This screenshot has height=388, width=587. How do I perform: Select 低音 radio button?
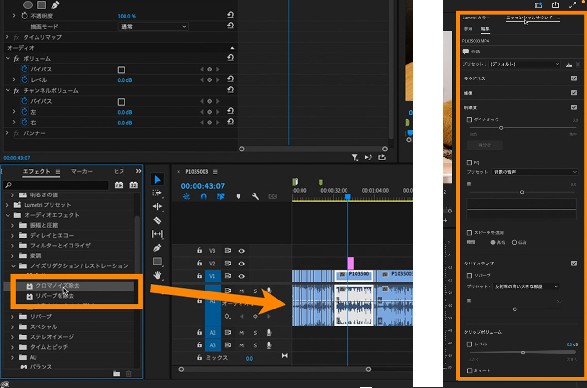click(514, 242)
